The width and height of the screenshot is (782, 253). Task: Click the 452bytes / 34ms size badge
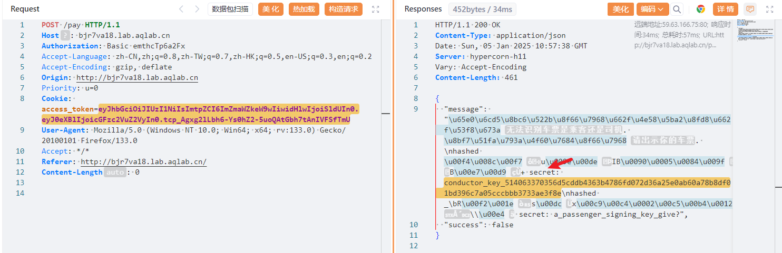(x=483, y=9)
